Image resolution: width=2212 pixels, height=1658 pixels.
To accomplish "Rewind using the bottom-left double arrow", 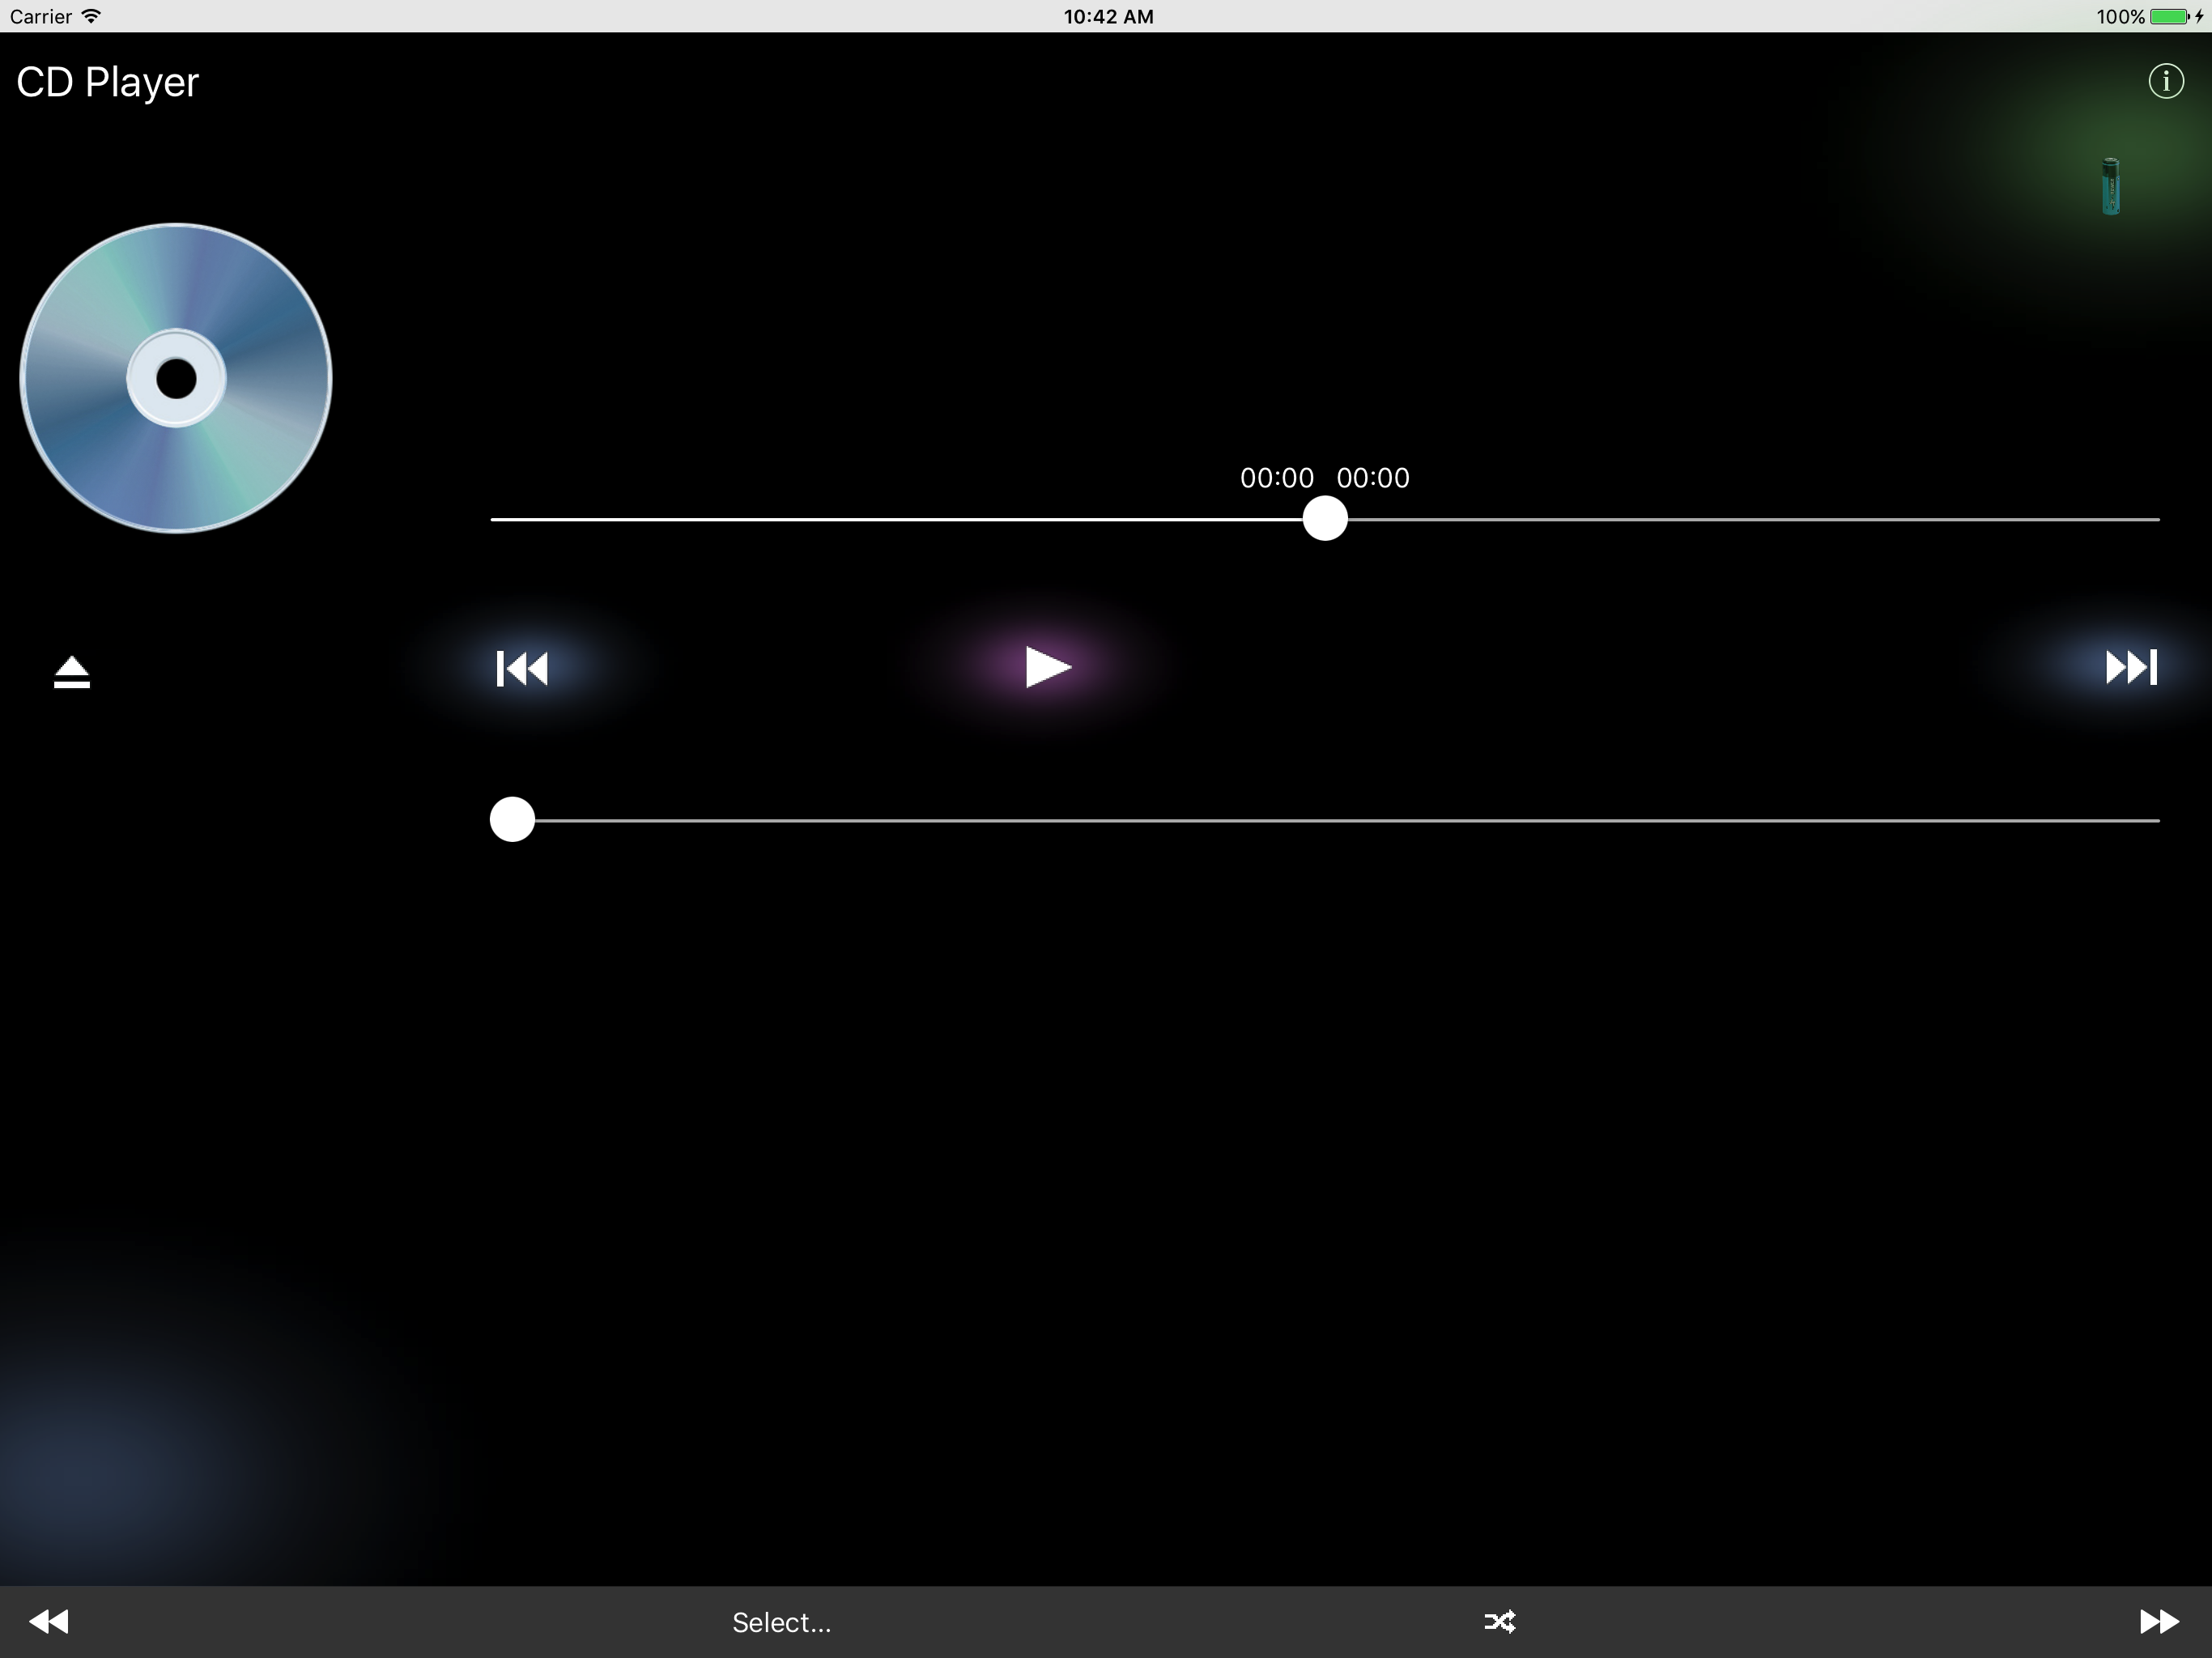I will pos(49,1621).
